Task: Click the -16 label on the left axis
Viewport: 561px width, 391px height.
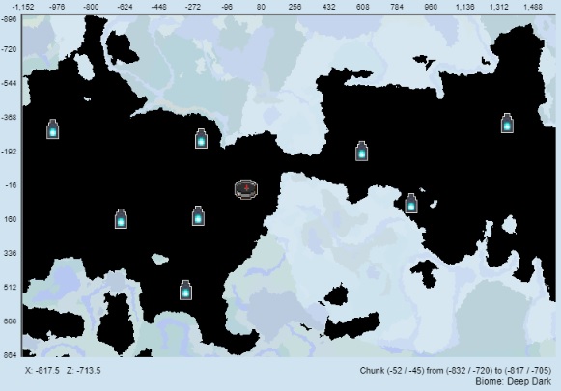Action: pos(11,185)
